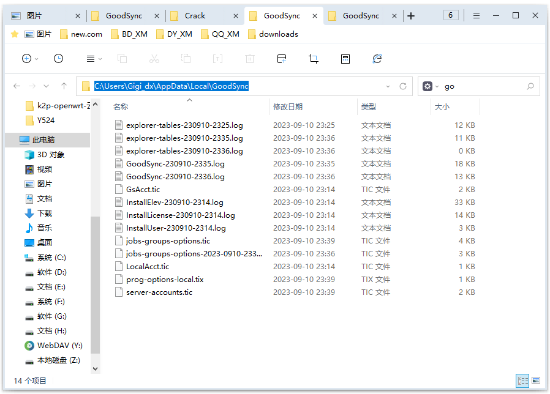The image size is (550, 394).
Task: Open recent locations dropdown chevron
Action: click(47, 86)
